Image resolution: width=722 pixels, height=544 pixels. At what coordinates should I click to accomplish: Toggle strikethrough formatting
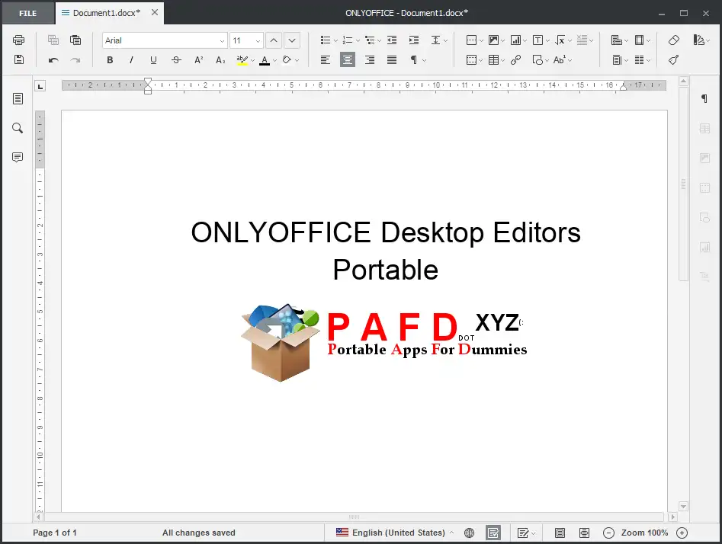click(176, 60)
